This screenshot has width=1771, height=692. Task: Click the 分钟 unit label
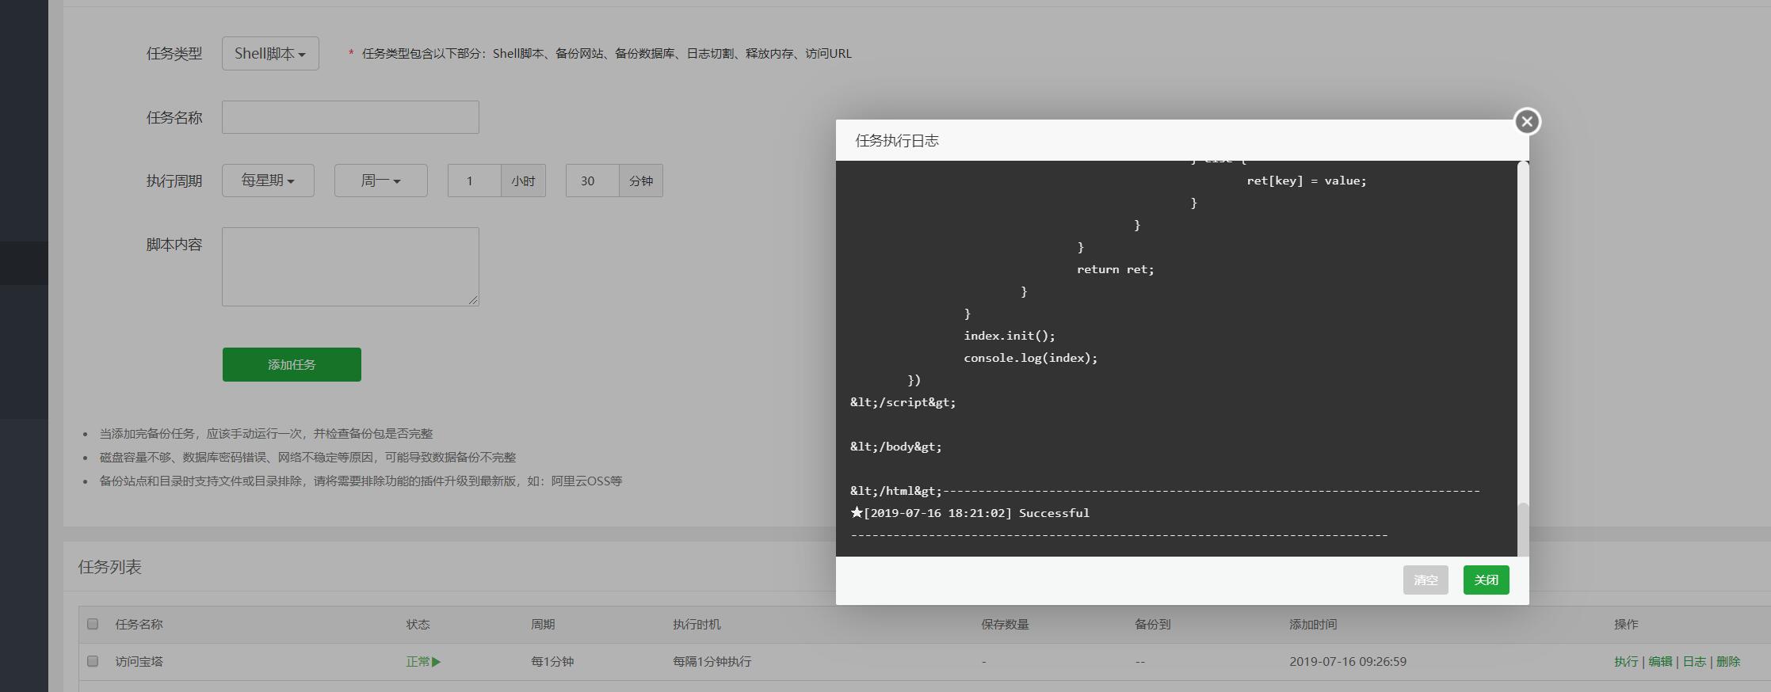click(641, 181)
